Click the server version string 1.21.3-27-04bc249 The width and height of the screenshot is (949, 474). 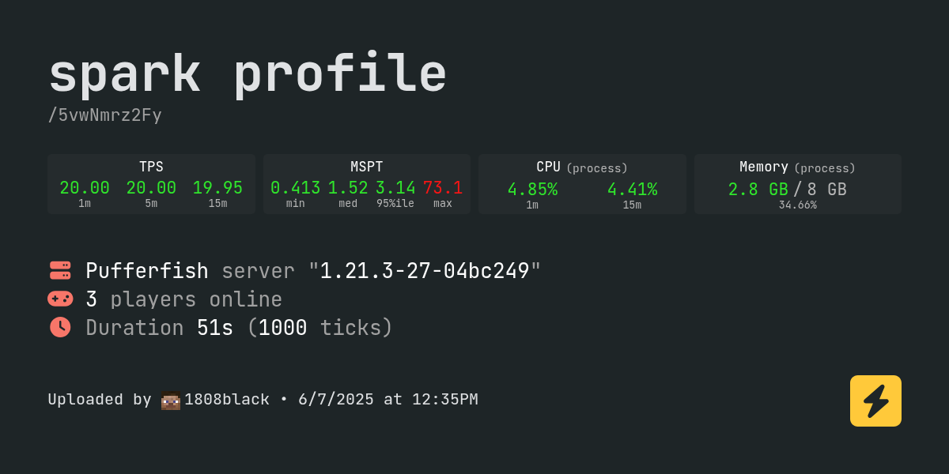(425, 271)
